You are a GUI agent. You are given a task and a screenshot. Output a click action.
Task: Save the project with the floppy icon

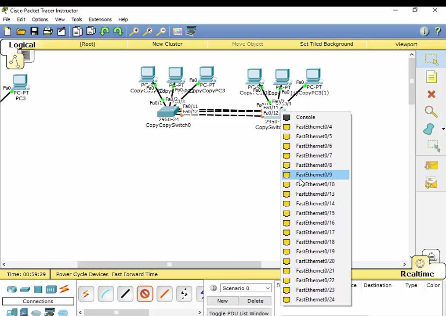[34, 31]
